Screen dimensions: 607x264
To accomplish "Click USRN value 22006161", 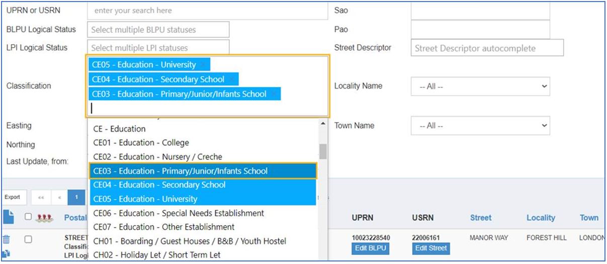I will click(426, 237).
